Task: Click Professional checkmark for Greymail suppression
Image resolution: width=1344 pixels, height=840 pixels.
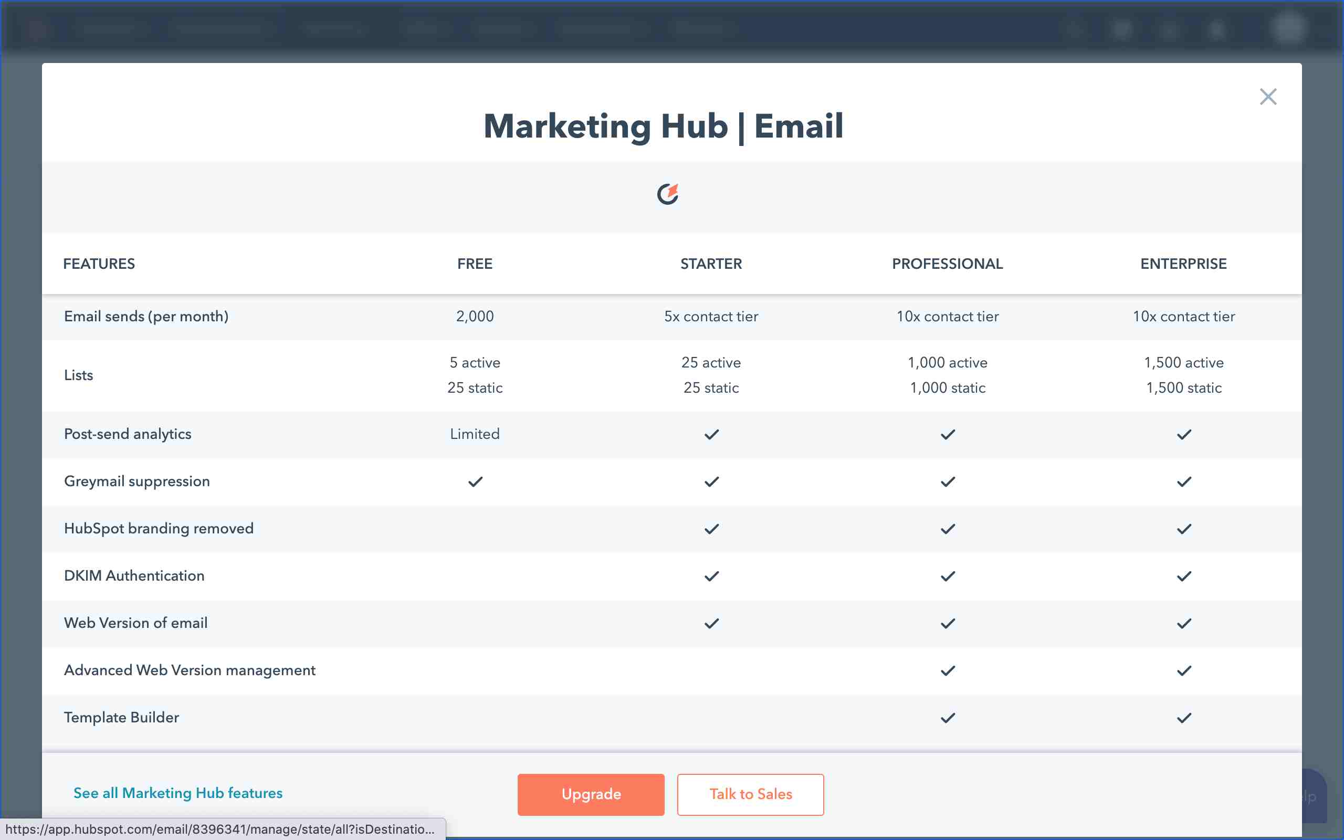Action: 948,481
